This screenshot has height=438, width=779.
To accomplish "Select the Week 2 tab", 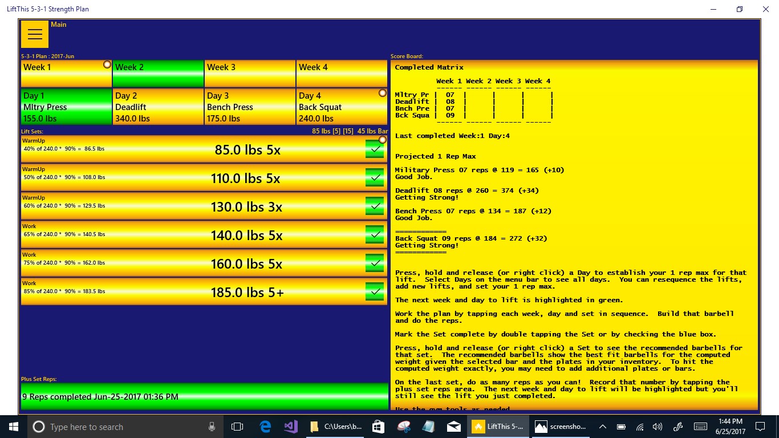I will click(x=158, y=74).
